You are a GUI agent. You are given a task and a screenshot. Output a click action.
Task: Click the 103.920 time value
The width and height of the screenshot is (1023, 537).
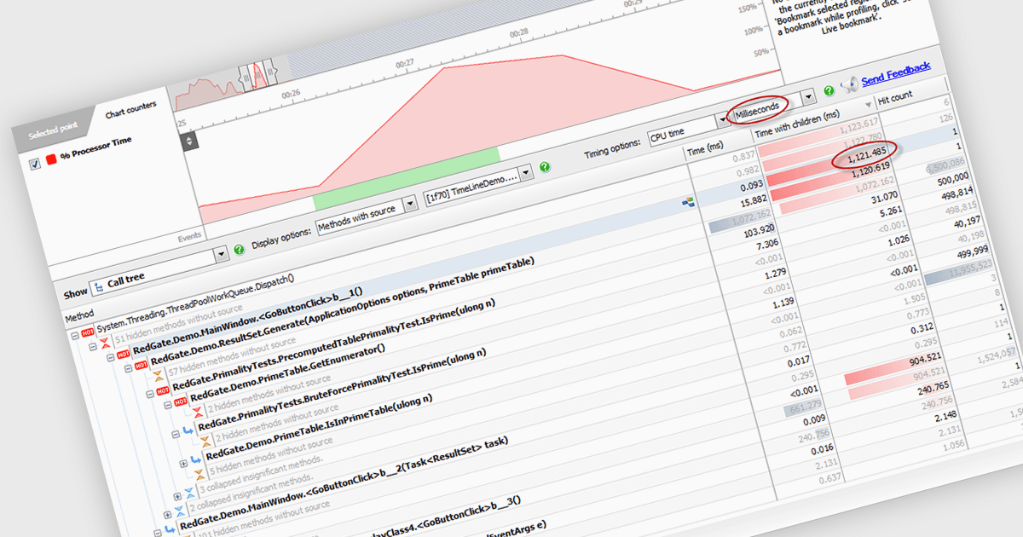758,231
